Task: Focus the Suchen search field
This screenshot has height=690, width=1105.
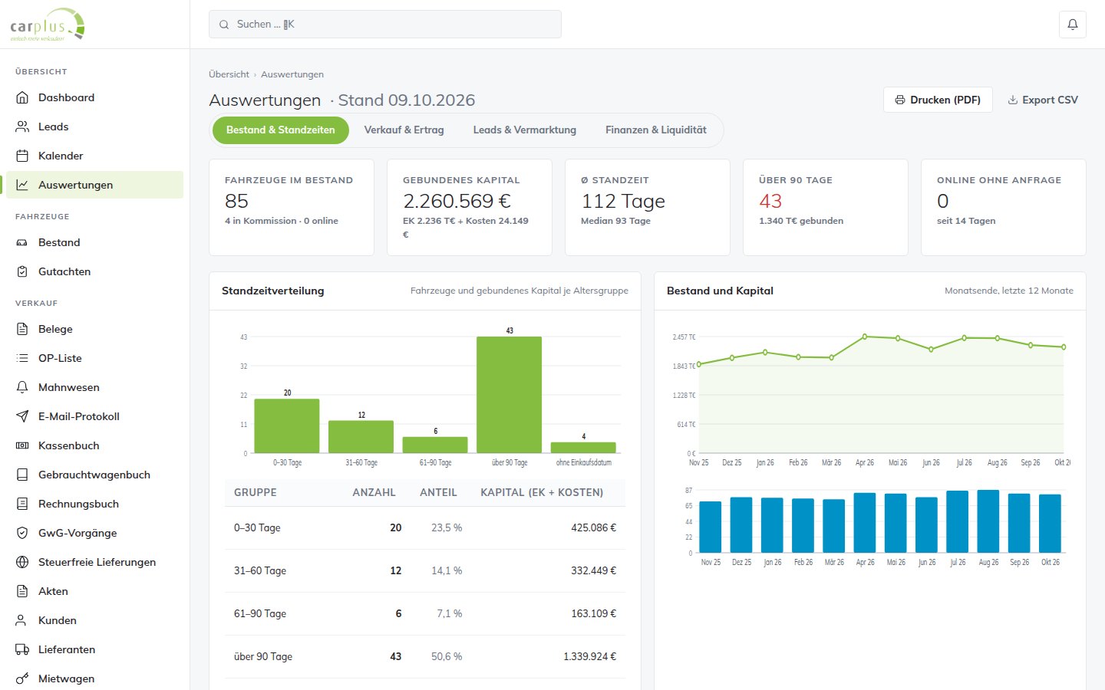Action: tap(385, 25)
